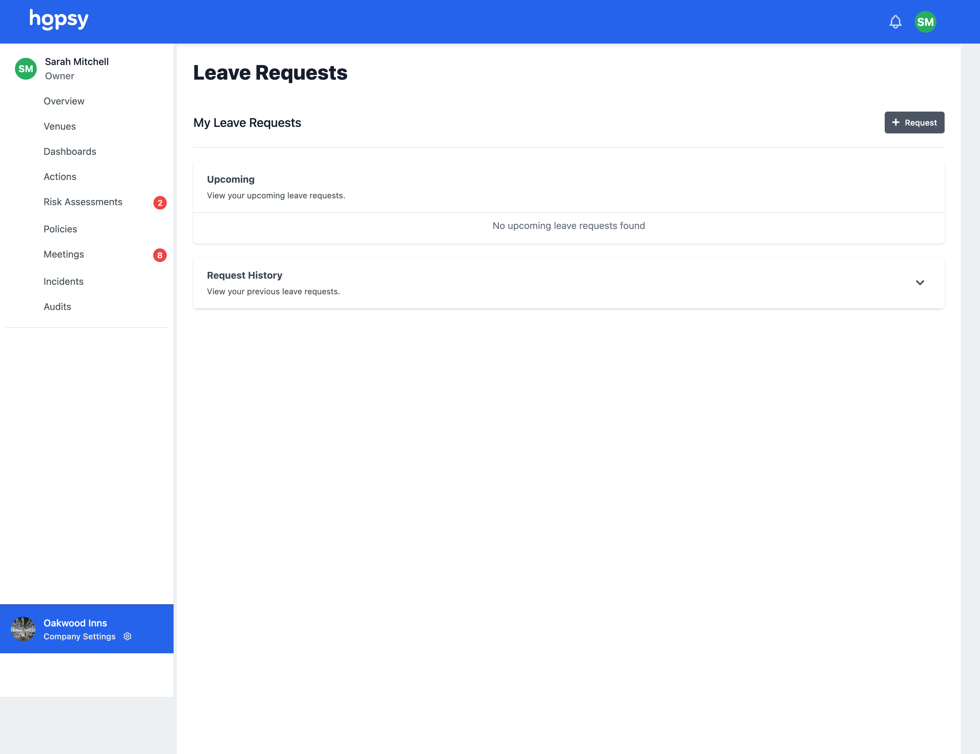
Task: Open Company Settings gear icon
Action: click(128, 636)
